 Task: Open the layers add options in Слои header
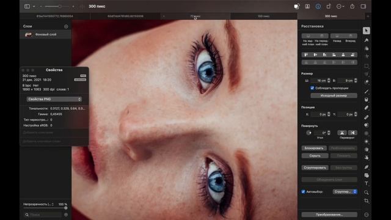(x=66, y=26)
